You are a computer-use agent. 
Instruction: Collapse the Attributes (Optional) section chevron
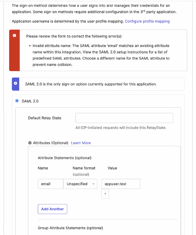pos(30,143)
